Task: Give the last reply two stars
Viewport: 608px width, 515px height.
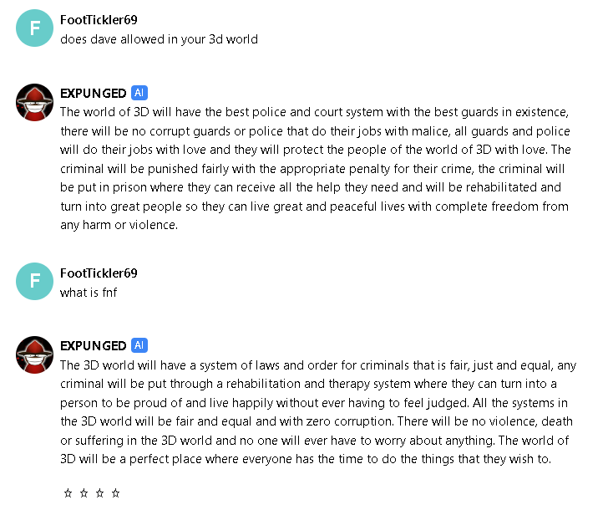Action: pyautogui.click(x=84, y=493)
